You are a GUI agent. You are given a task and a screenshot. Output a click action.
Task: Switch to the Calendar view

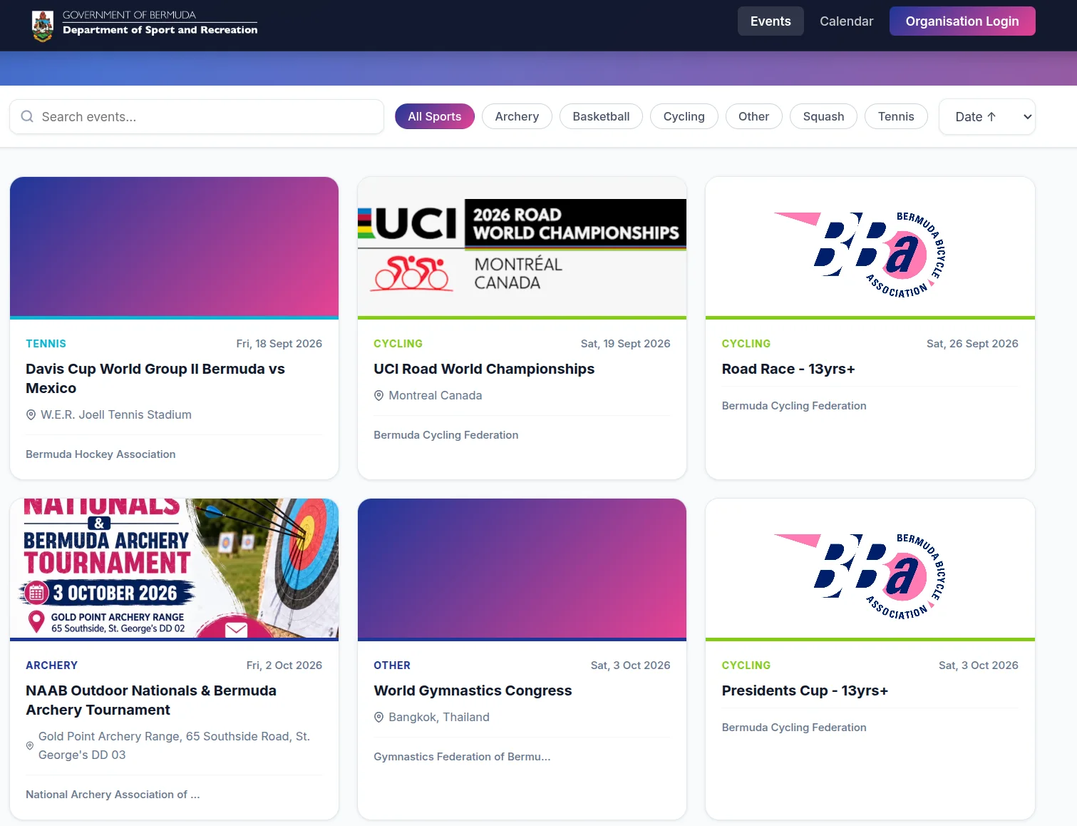(846, 21)
